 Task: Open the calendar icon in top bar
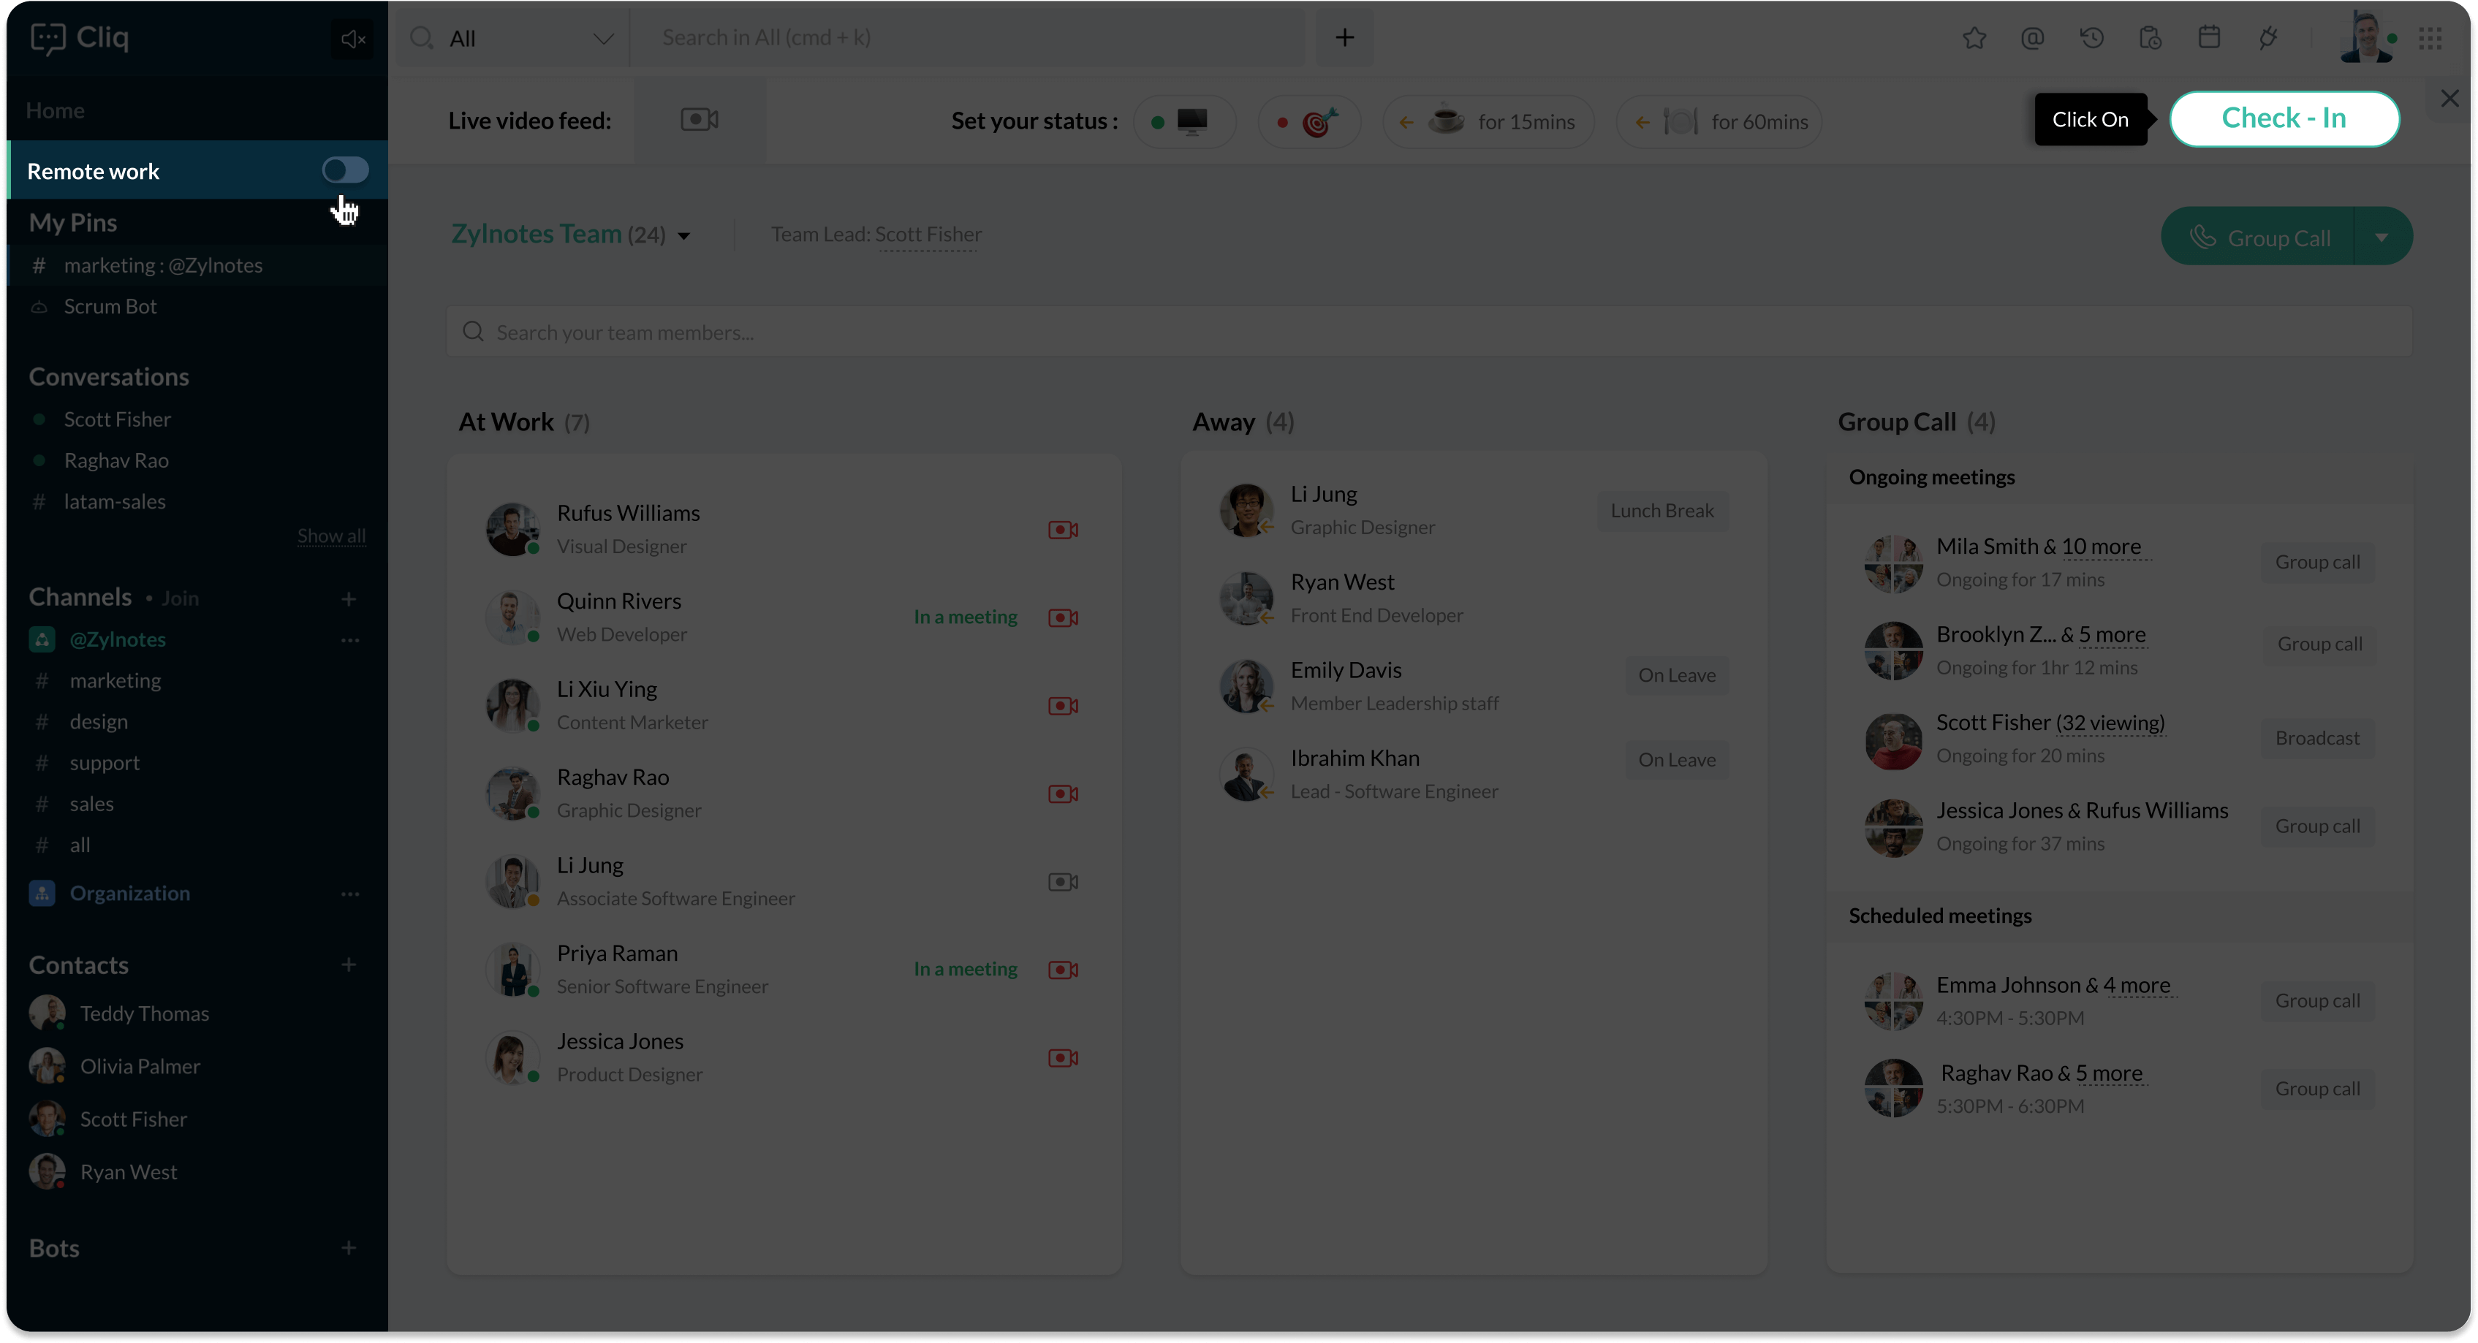[2210, 39]
